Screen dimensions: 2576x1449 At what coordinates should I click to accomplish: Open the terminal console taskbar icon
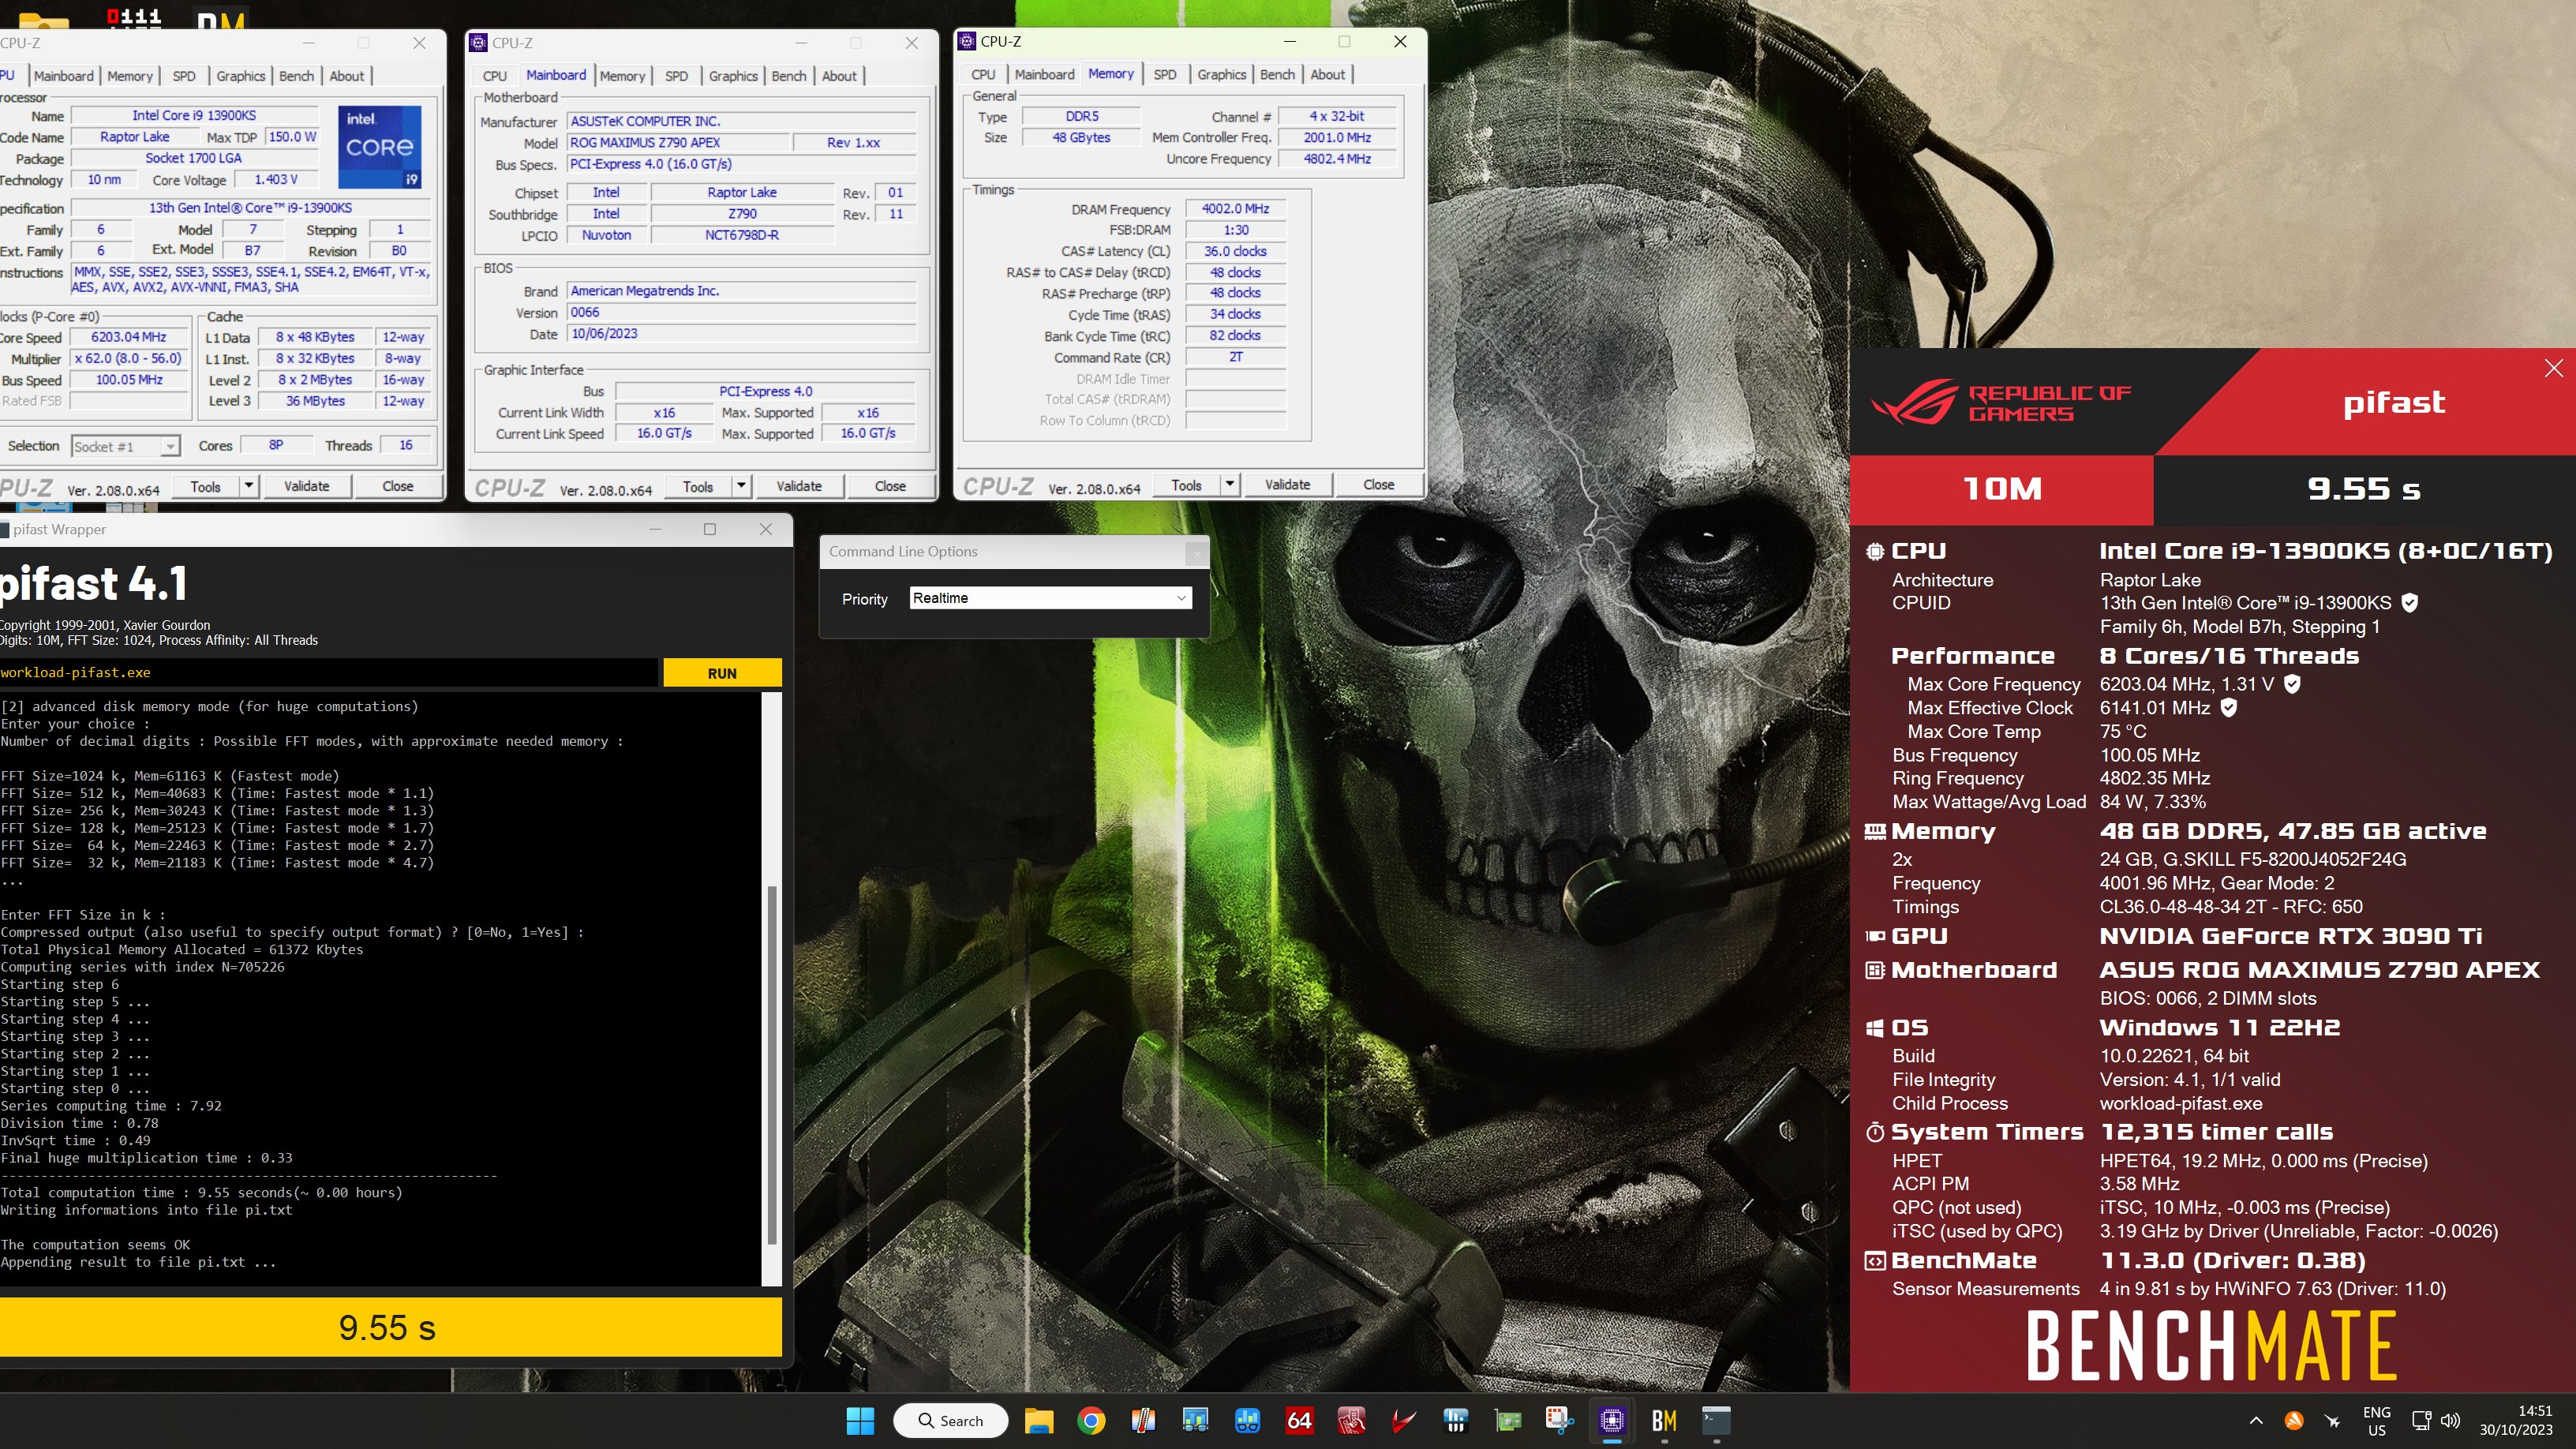(x=1716, y=1420)
